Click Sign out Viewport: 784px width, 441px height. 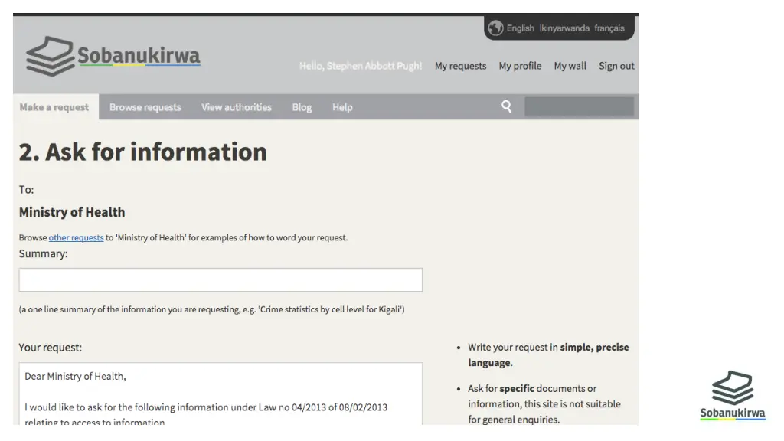(616, 66)
